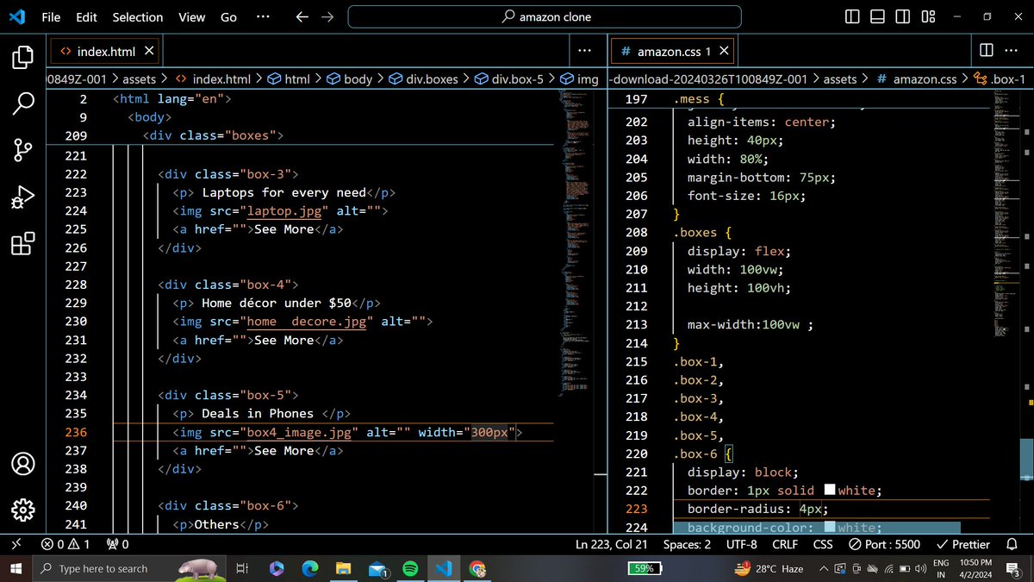Expand the body breadcrumb
Image resolution: width=1034 pixels, height=582 pixels.
350,78
